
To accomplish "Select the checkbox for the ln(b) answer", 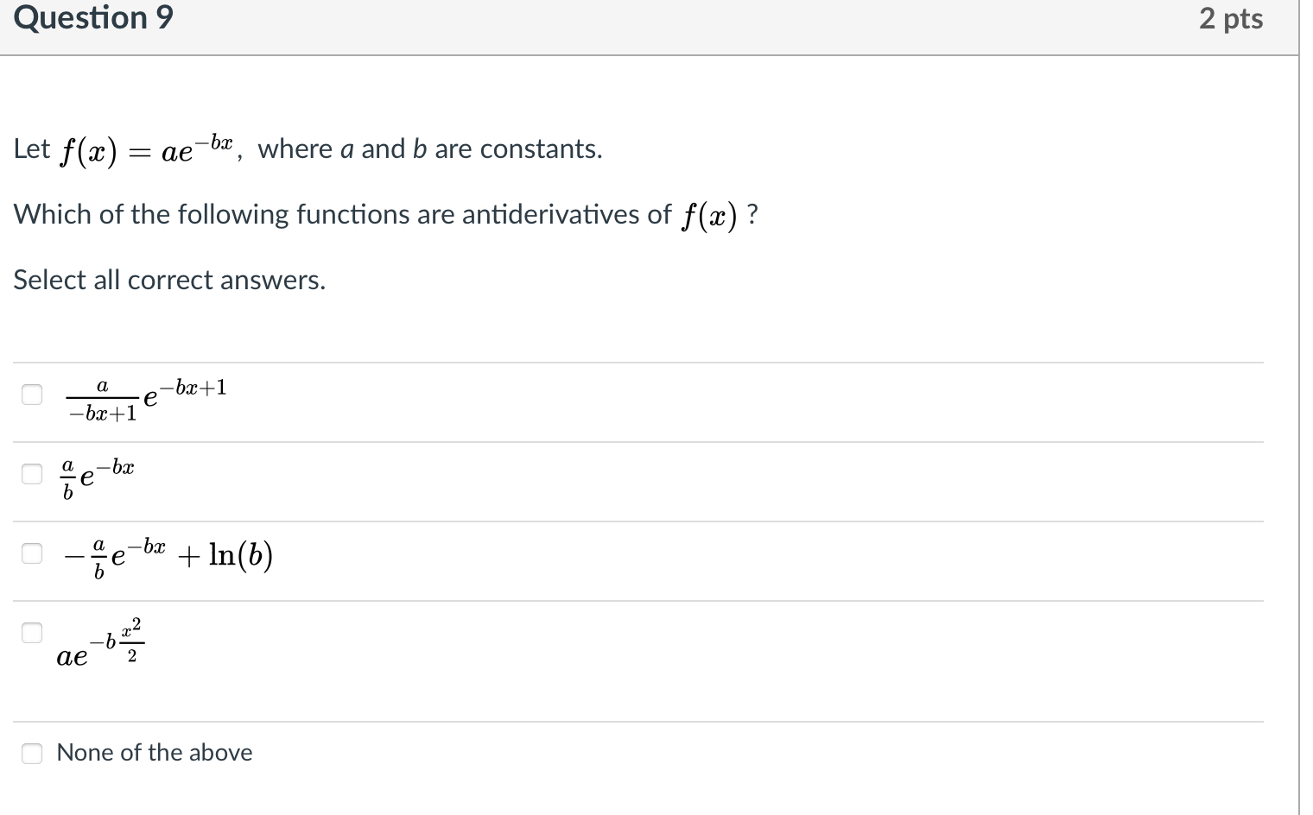I will point(32,553).
